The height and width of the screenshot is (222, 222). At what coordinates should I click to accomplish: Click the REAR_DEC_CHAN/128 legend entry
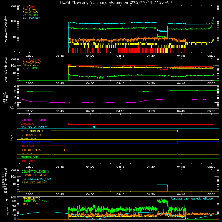[x=37, y=179]
